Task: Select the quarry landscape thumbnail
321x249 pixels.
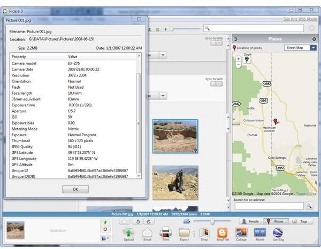Action: click(x=175, y=136)
